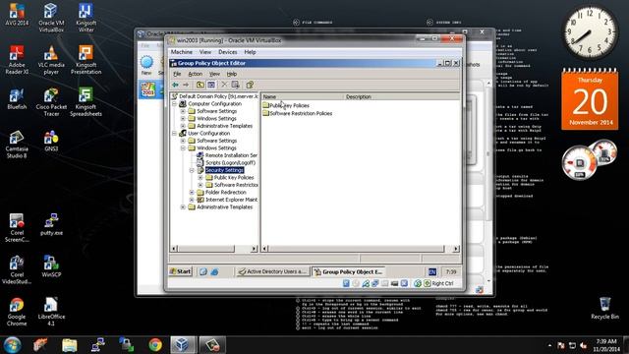Open the Help menu in Group Policy Editor
Viewport: 629px width, 354px height.
click(x=232, y=74)
